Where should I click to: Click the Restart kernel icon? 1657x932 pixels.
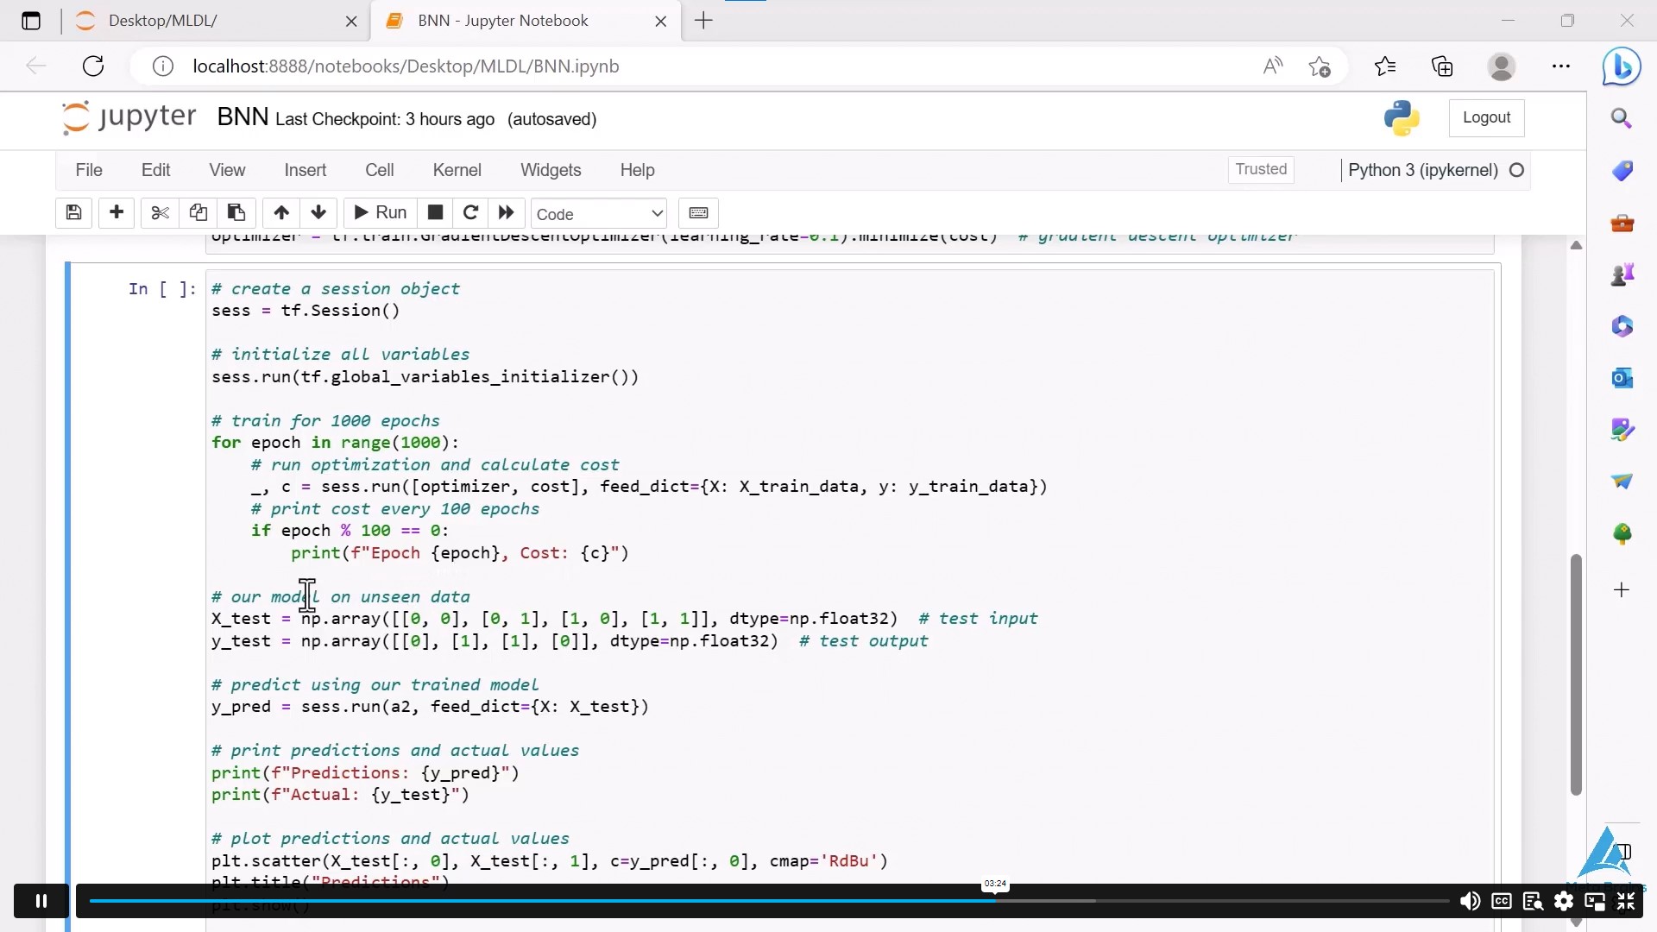[x=470, y=214]
